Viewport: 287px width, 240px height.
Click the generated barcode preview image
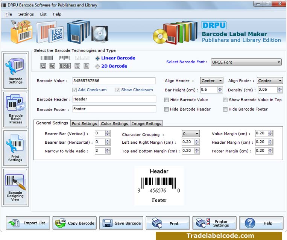[159, 185]
